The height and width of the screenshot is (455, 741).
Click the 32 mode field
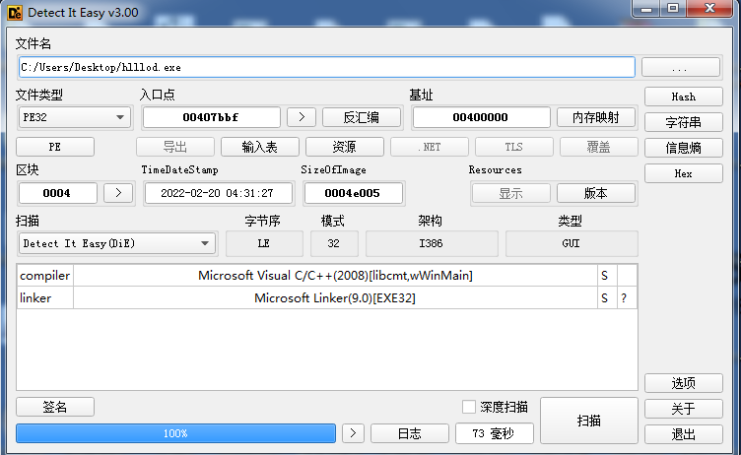(x=334, y=243)
